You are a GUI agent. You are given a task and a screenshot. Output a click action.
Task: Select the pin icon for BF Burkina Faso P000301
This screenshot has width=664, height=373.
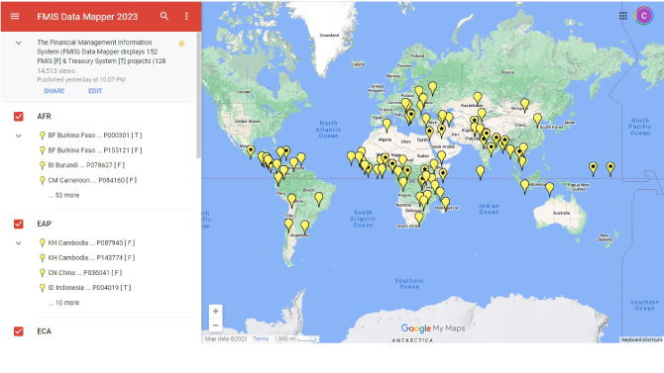[x=42, y=136]
